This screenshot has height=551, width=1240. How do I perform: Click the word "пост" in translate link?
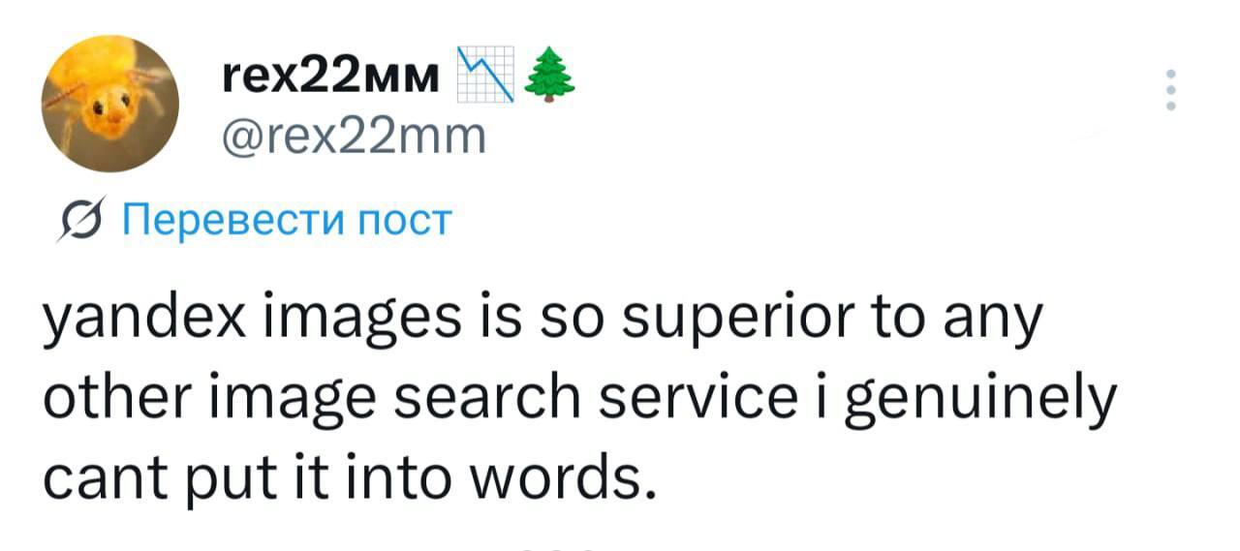click(413, 222)
